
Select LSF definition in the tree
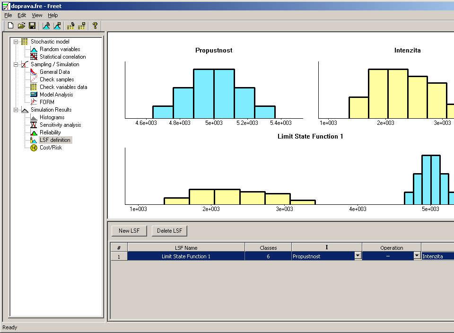tap(55, 140)
